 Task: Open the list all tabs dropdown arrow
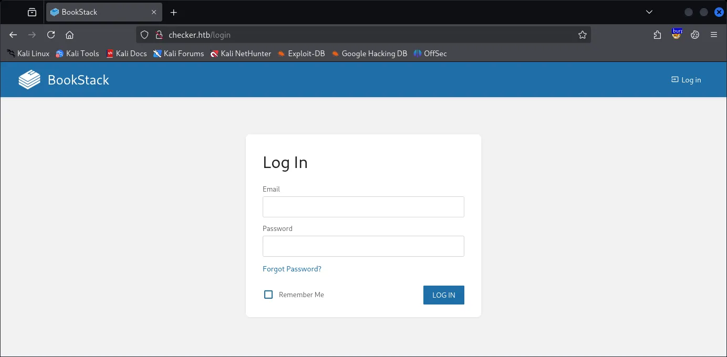(649, 12)
